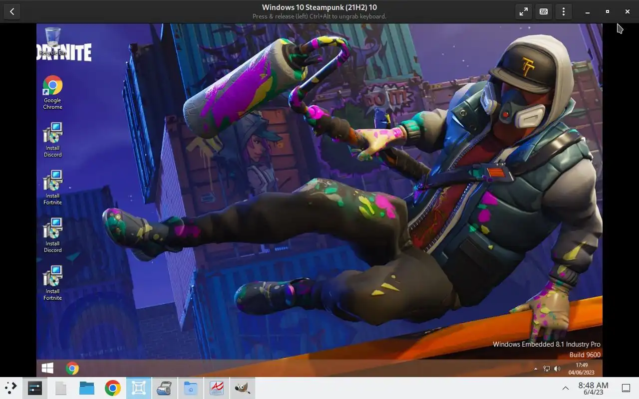Close the Boxes window

628,11
